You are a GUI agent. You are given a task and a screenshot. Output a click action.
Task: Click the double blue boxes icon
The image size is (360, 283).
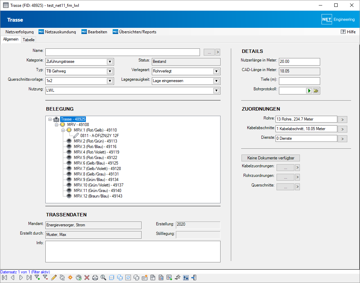coord(120,278)
